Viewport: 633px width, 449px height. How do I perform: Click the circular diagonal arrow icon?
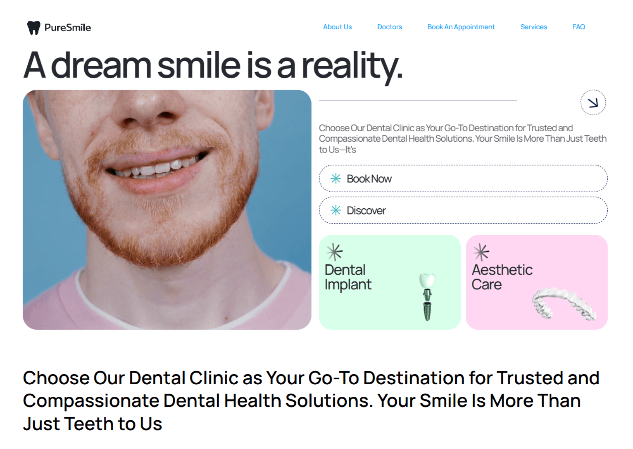593,103
